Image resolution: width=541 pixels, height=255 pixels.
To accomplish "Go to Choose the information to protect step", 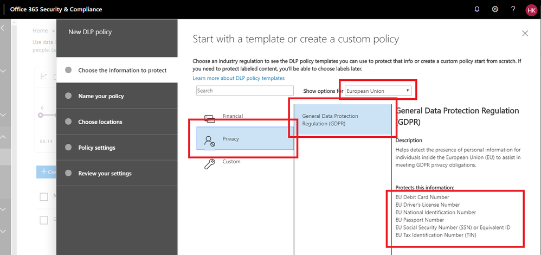I will point(117,70).
